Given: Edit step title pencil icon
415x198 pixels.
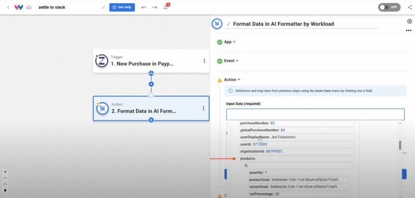Looking at the screenshot, I should 229,24.
